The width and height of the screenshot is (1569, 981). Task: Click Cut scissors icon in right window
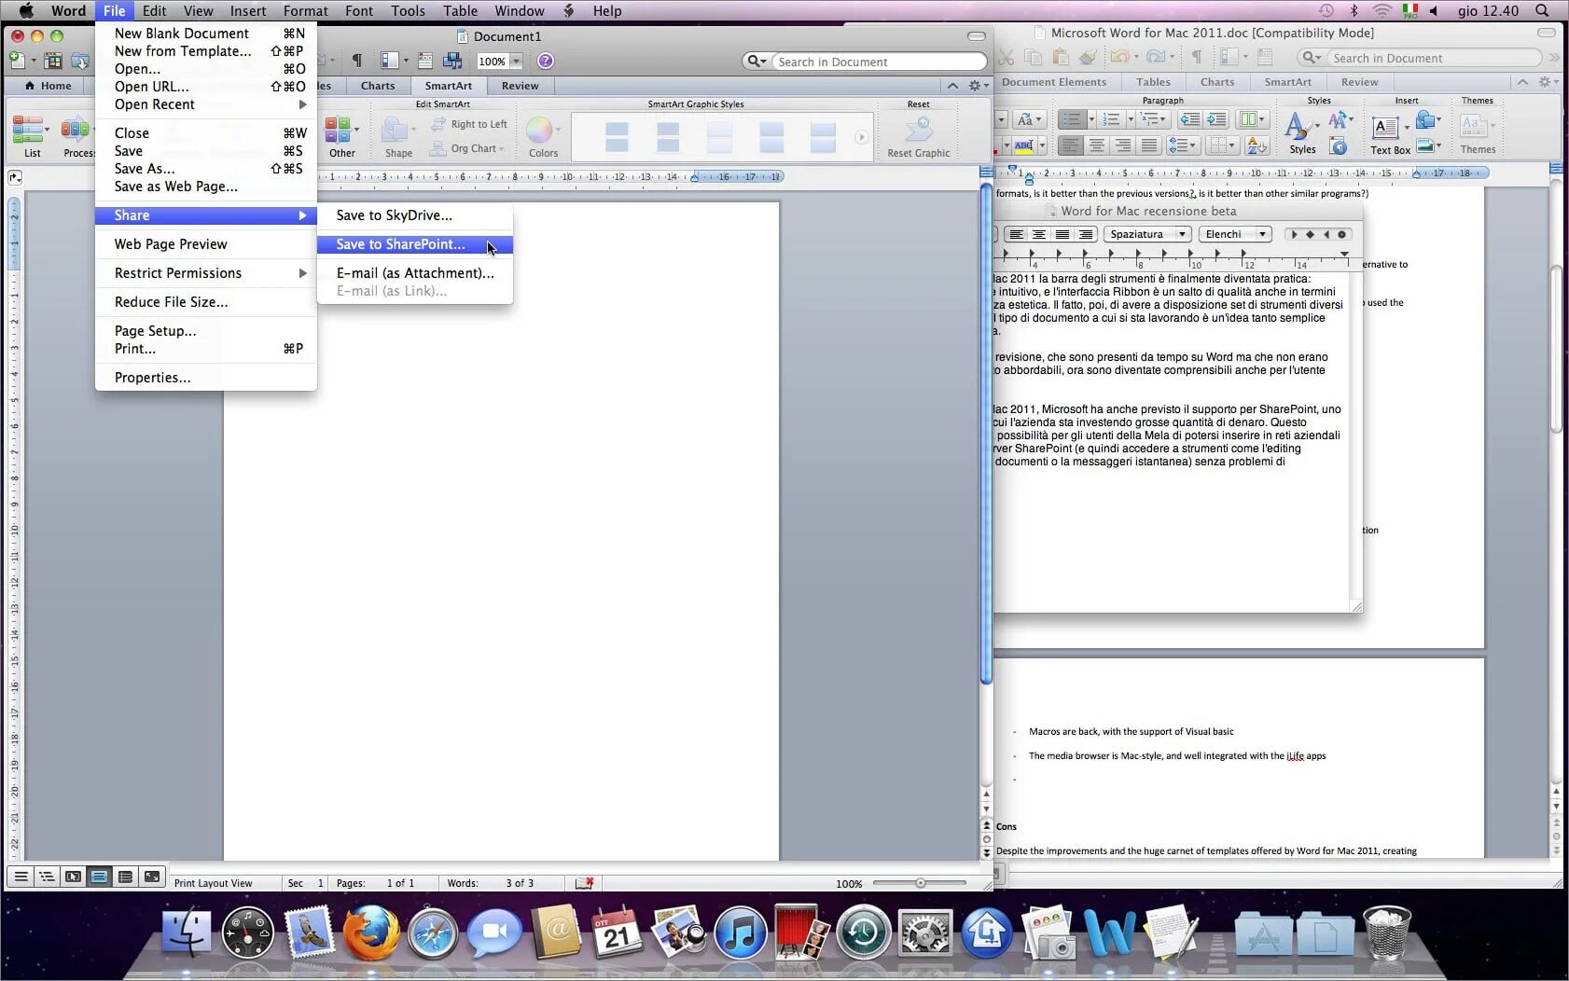click(1006, 58)
